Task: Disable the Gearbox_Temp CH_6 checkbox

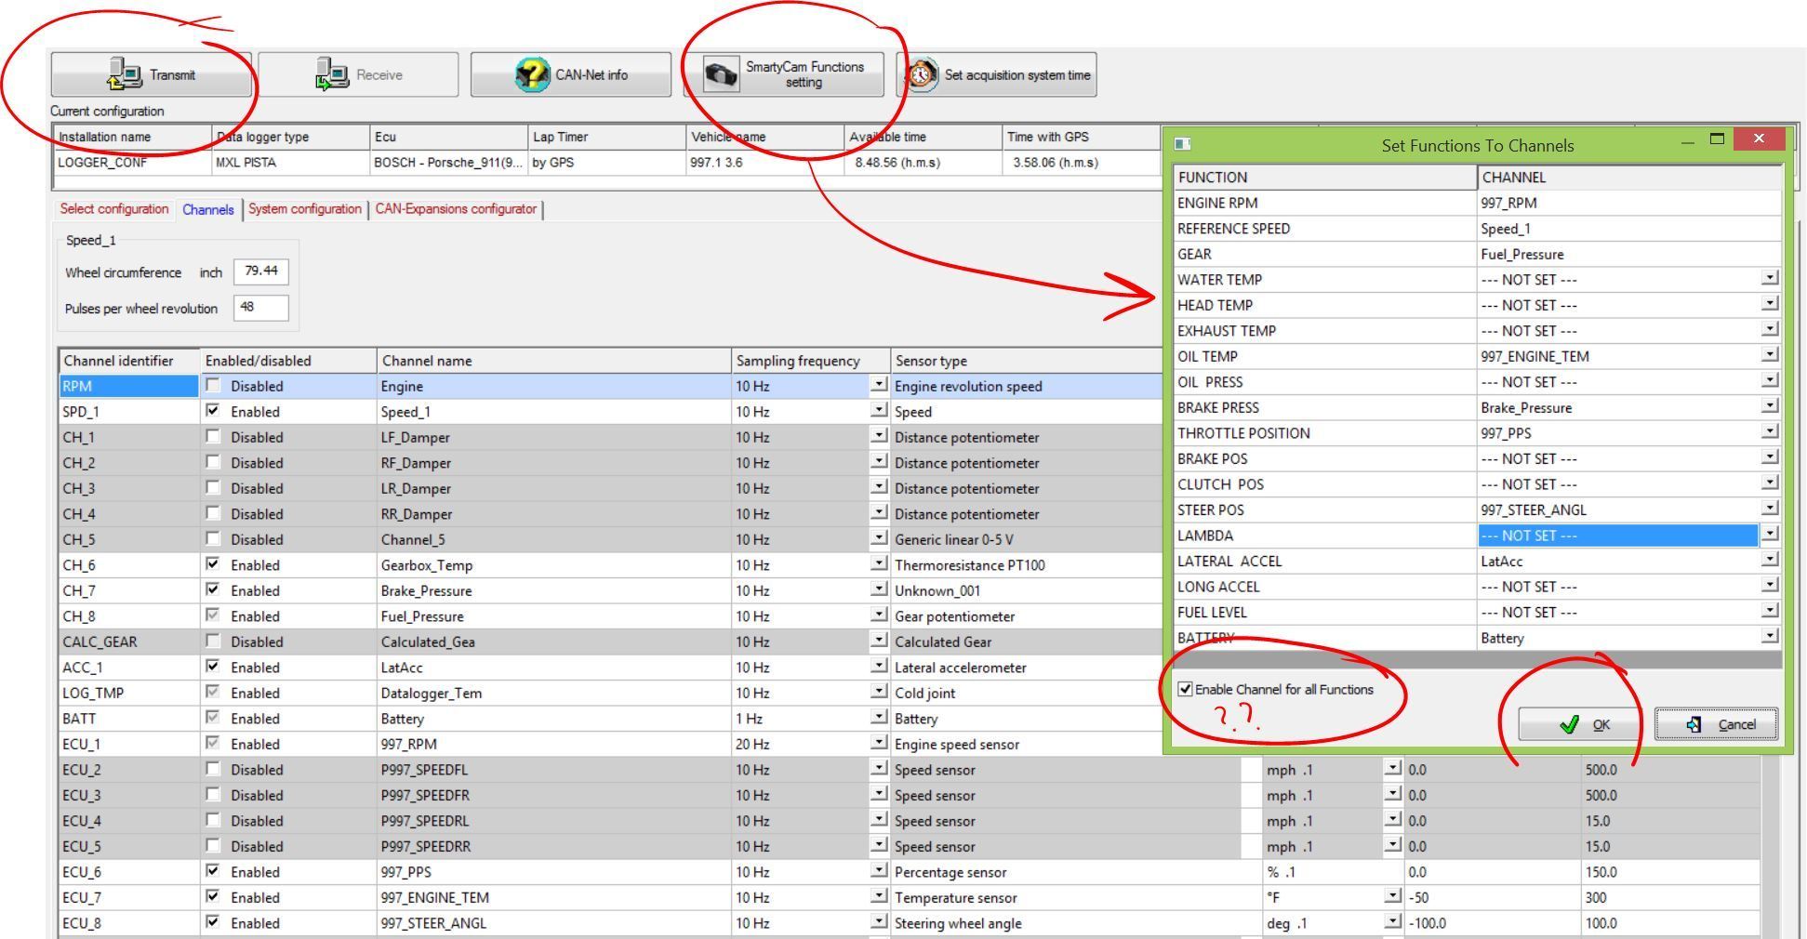Action: [213, 563]
